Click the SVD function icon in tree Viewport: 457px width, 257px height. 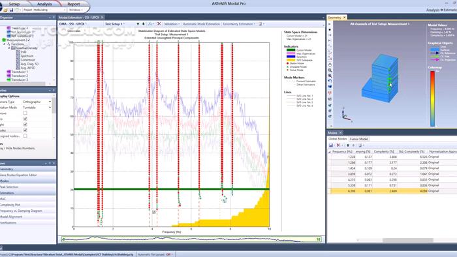click(x=18, y=52)
